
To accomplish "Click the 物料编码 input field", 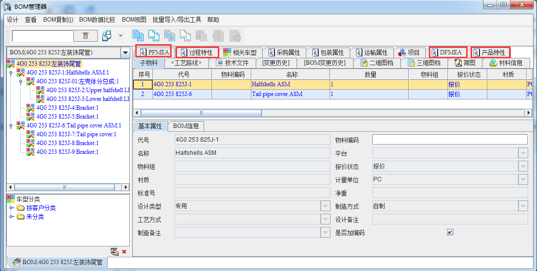I will (449, 140).
